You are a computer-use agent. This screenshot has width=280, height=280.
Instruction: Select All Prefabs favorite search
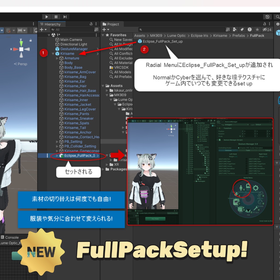click(x=121, y=77)
